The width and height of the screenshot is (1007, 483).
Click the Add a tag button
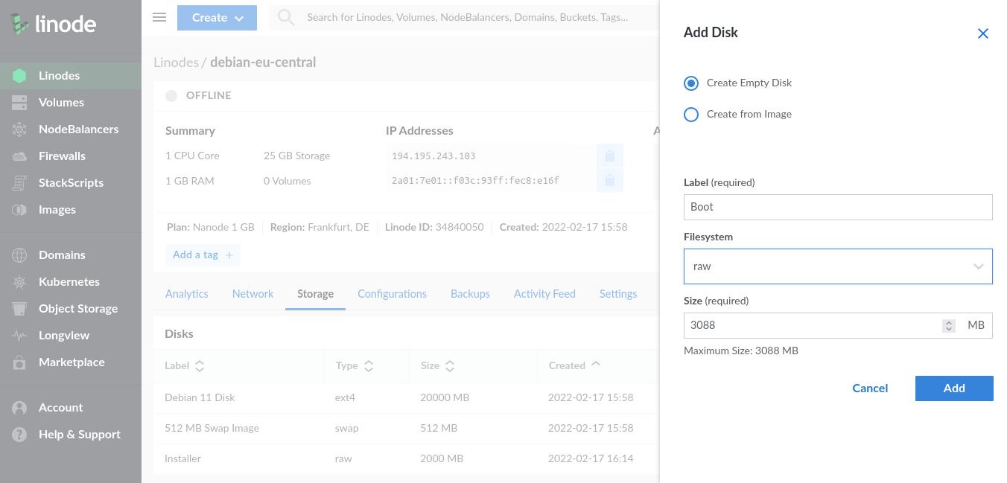click(203, 255)
